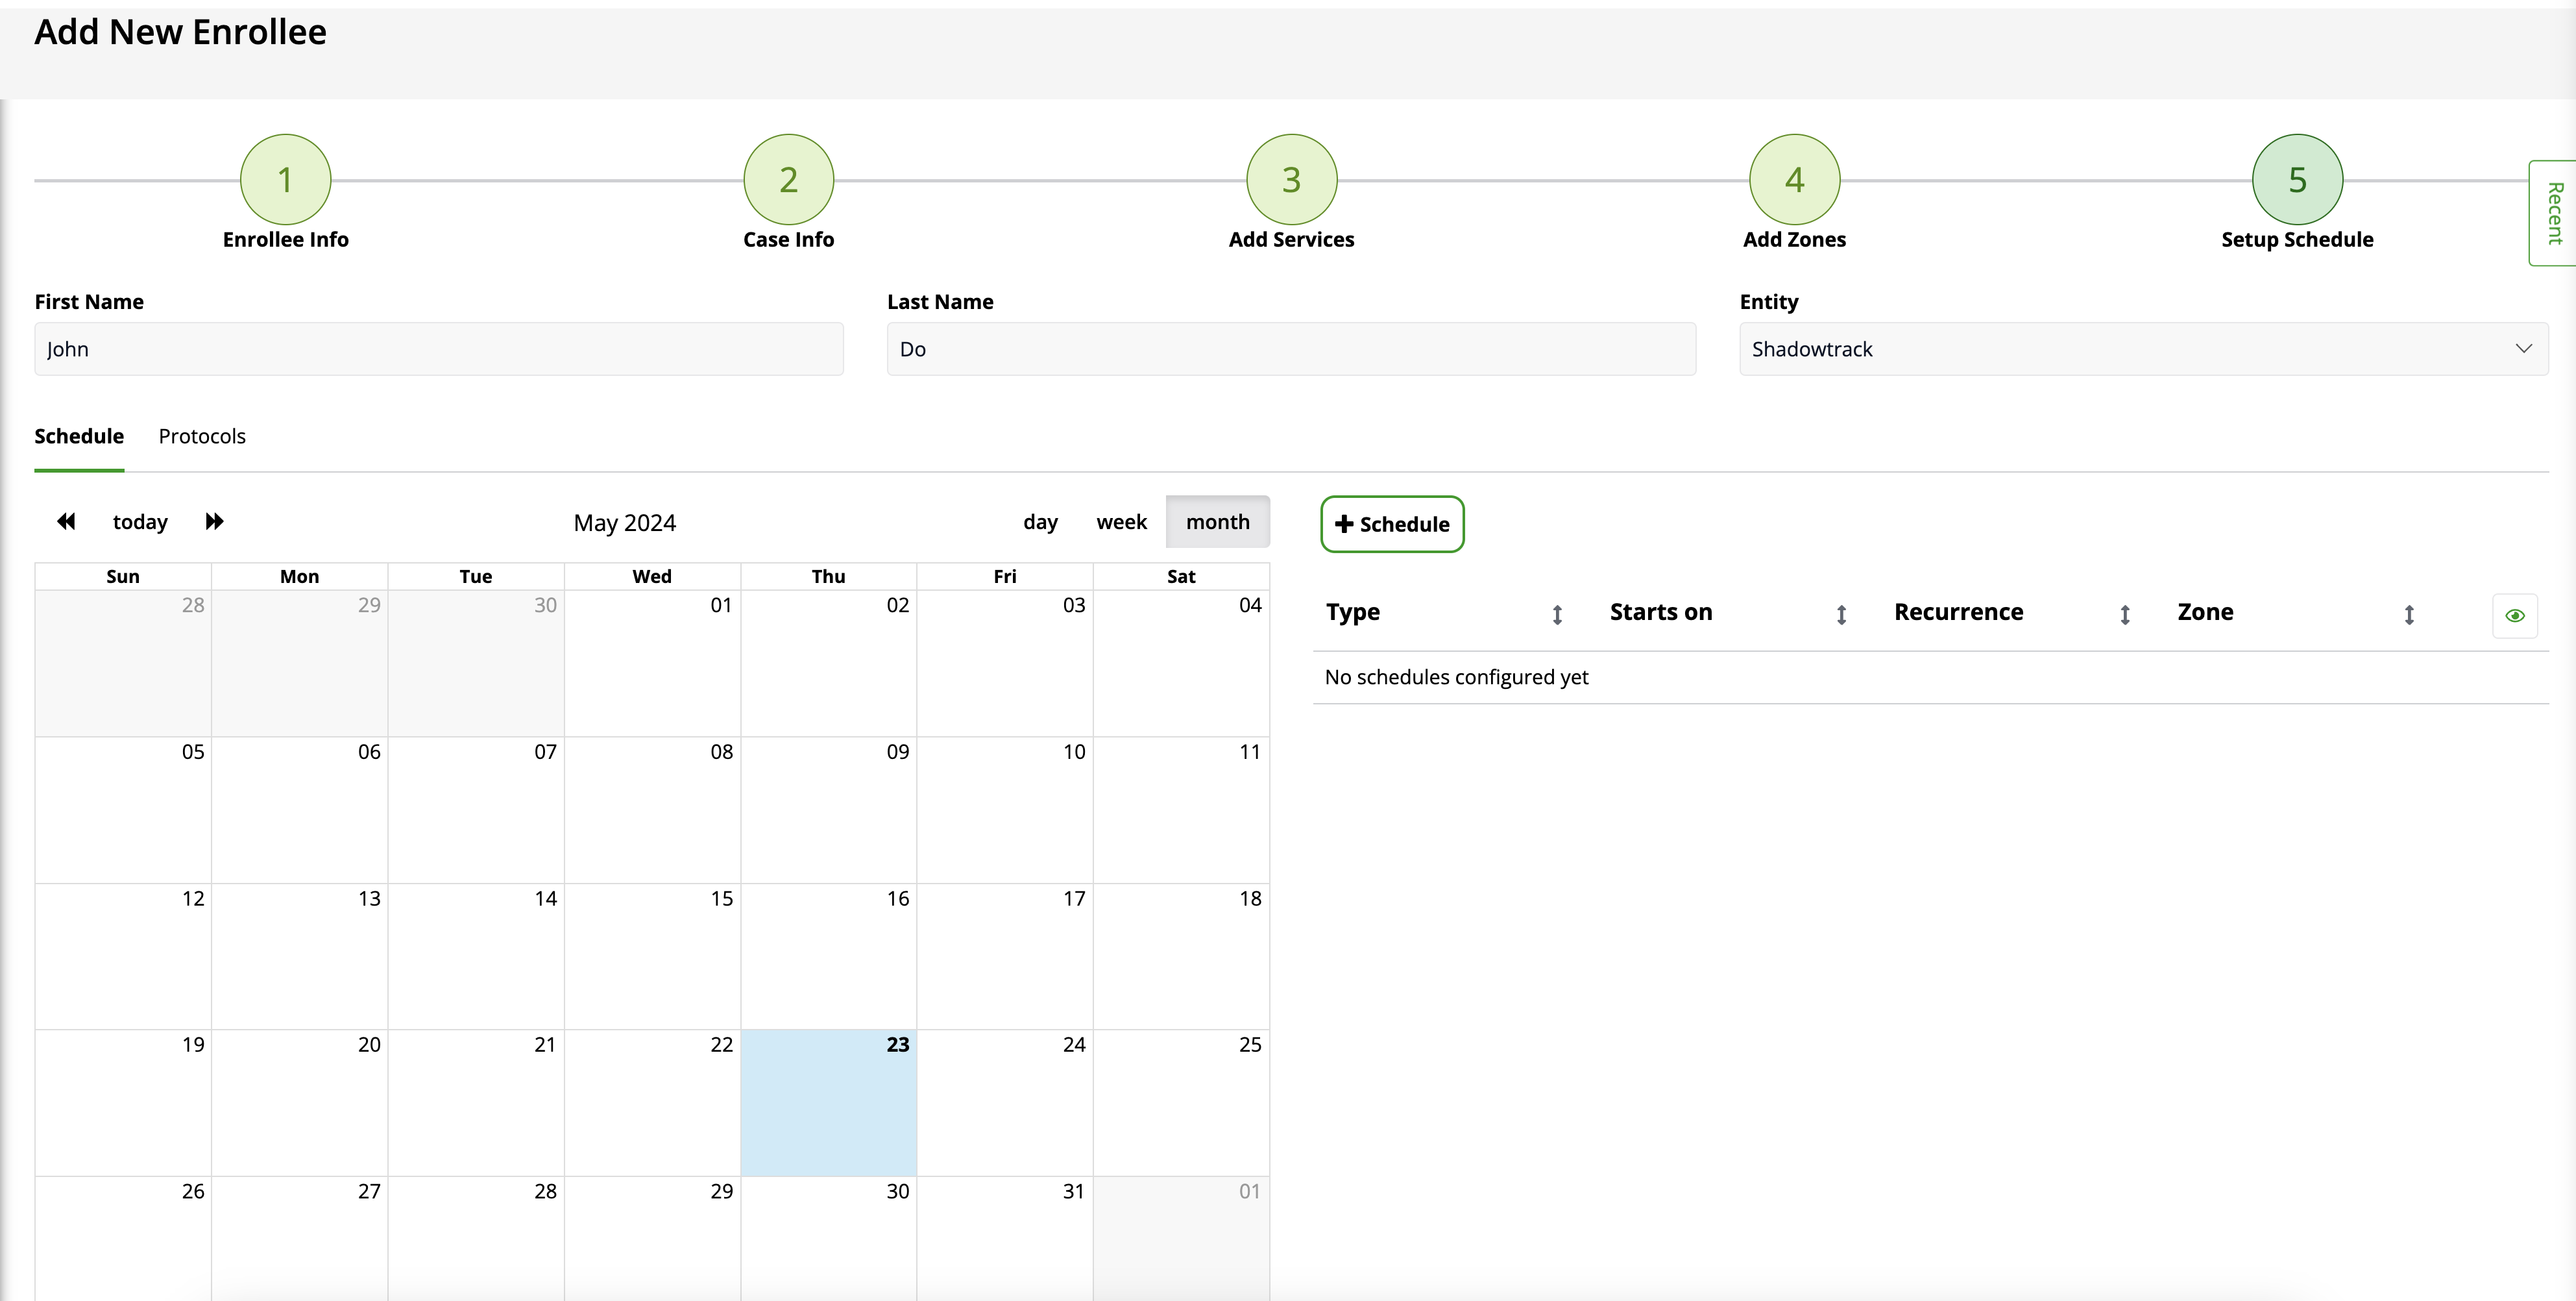Click into the First Name field
This screenshot has width=2576, height=1301.
438,349
